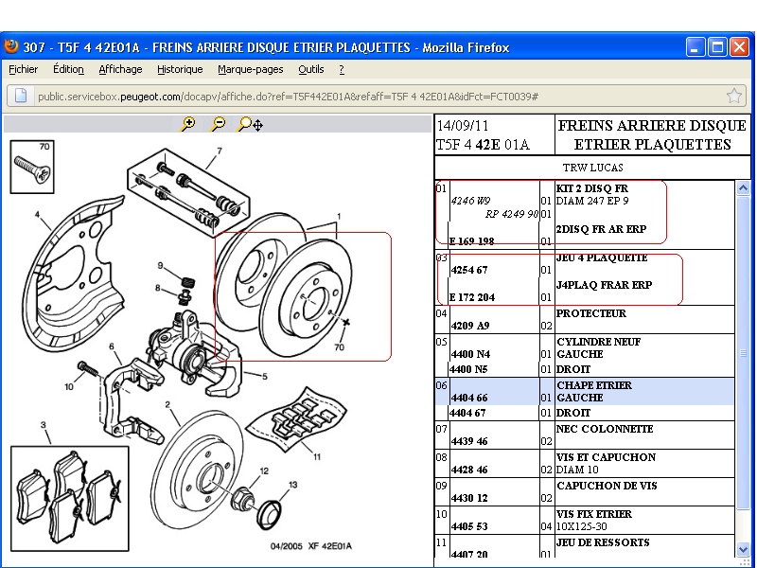Click callout number 12 near the hub nut

[264, 470]
